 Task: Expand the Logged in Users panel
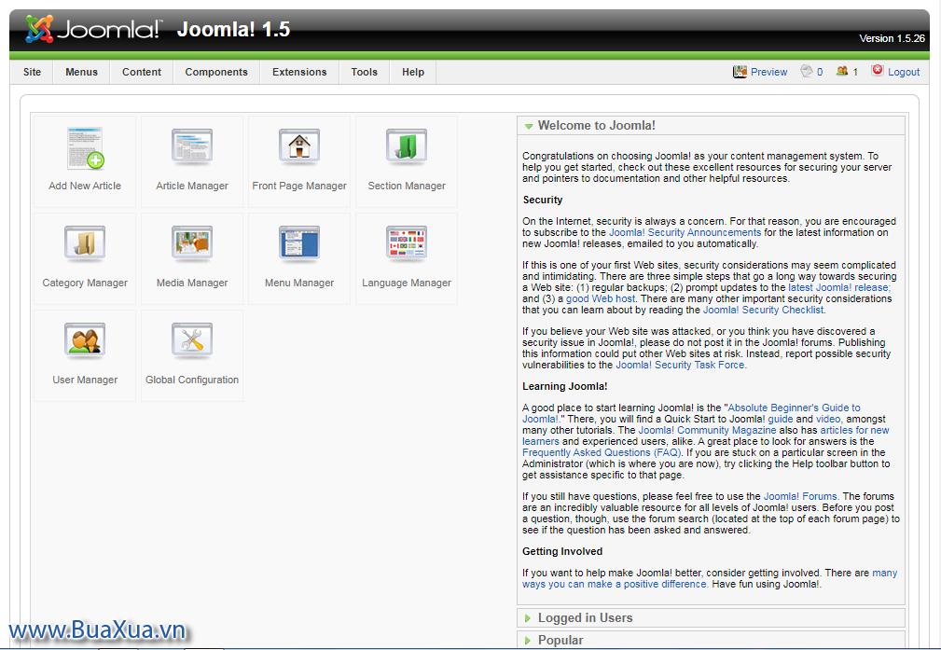click(x=711, y=617)
